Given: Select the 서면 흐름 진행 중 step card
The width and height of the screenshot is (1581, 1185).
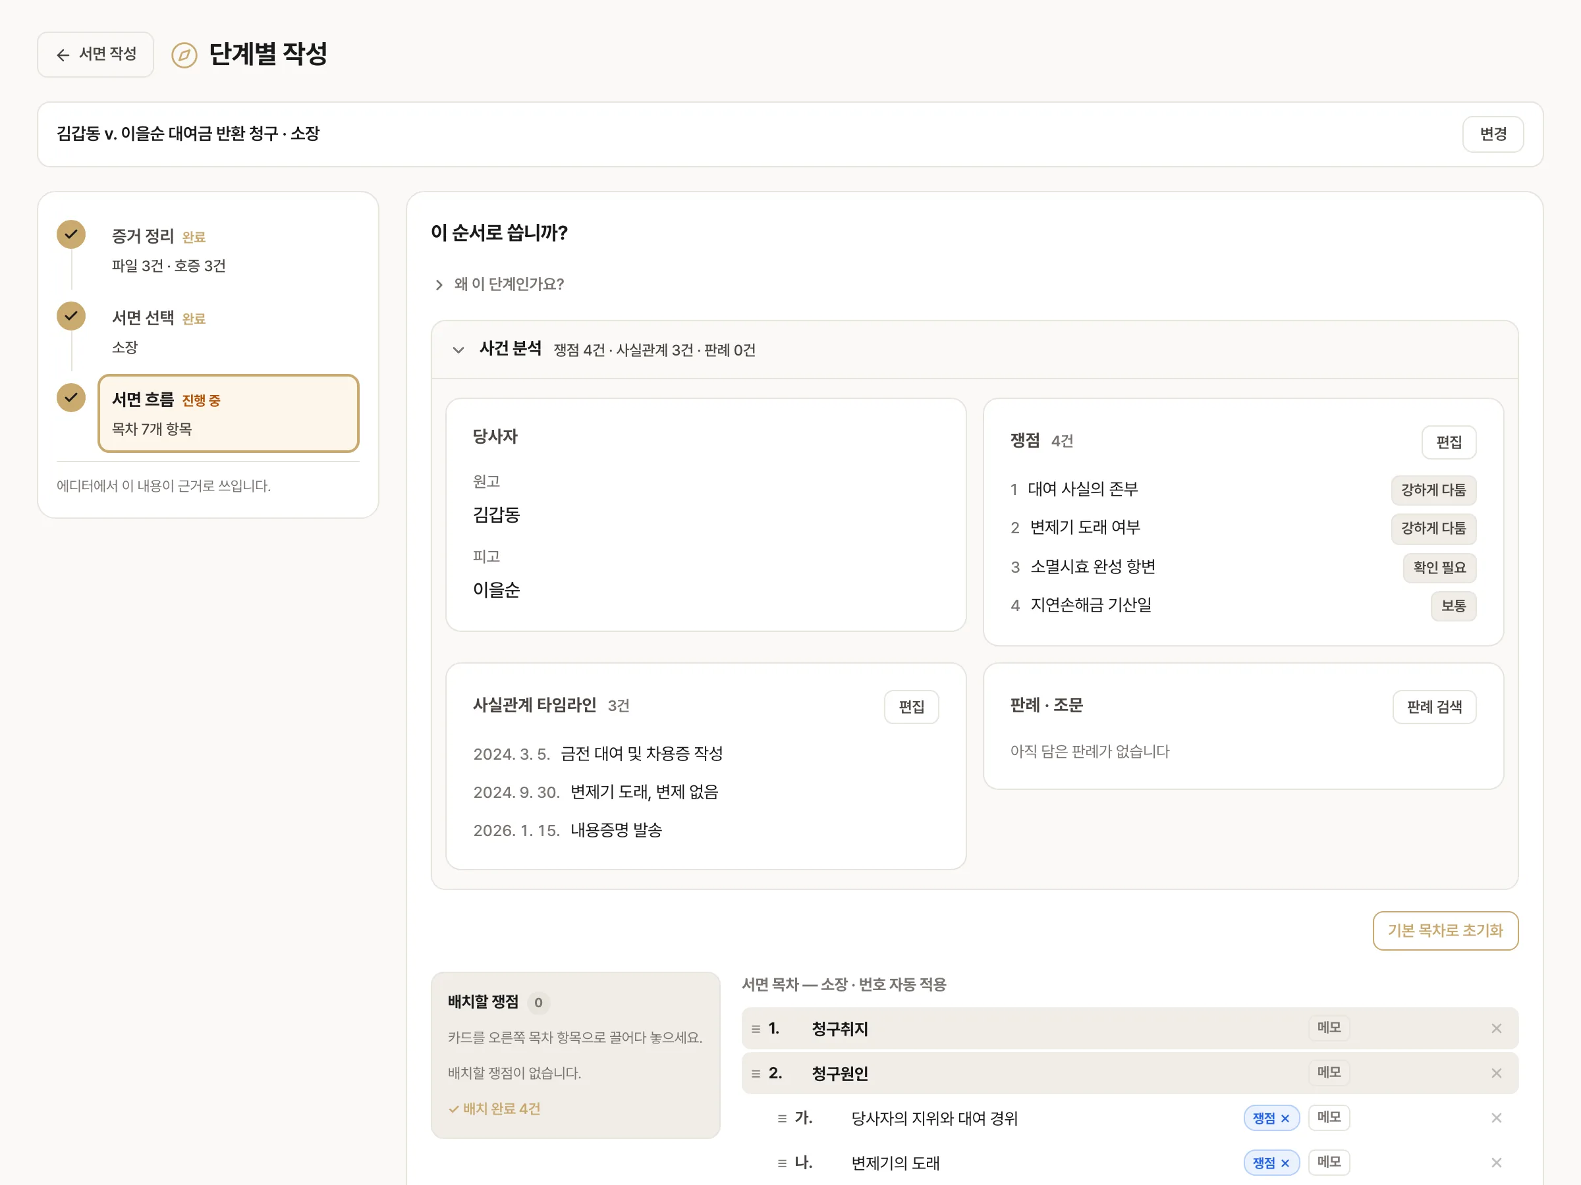Looking at the screenshot, I should [228, 413].
